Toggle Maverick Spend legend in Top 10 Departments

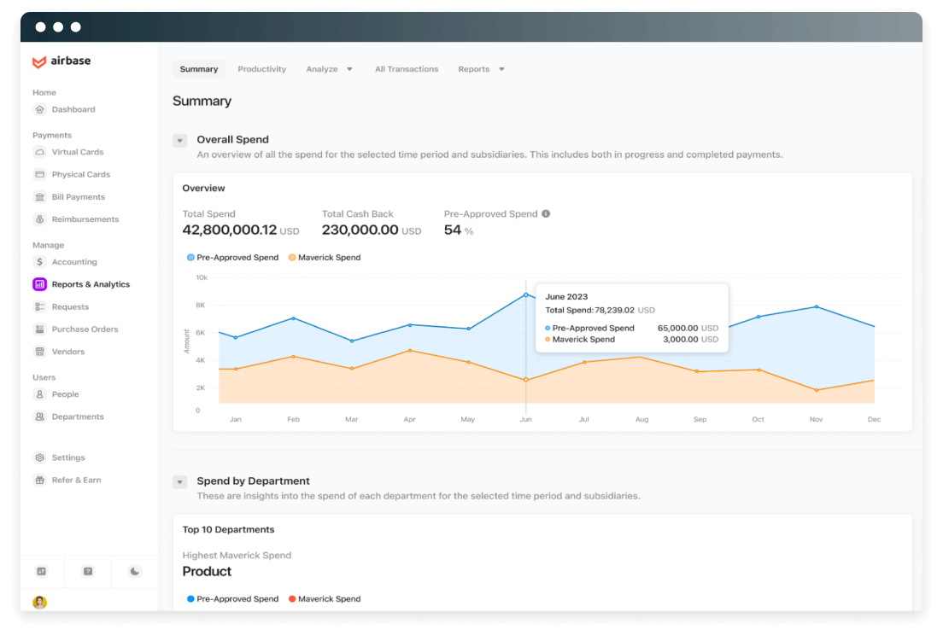coord(325,599)
